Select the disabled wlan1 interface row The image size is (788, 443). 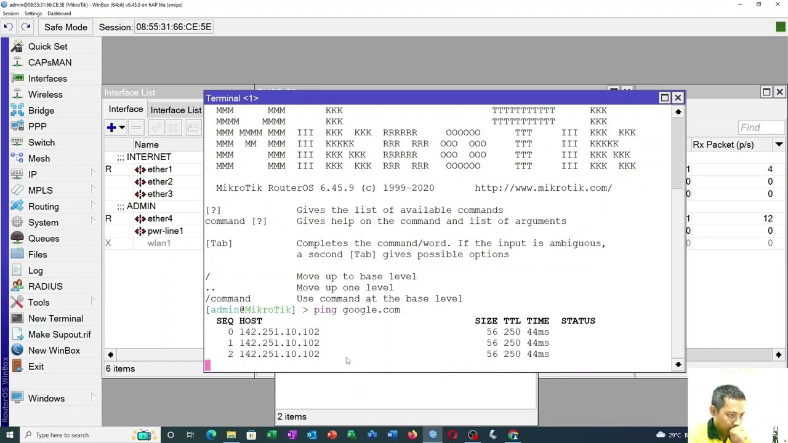154,243
